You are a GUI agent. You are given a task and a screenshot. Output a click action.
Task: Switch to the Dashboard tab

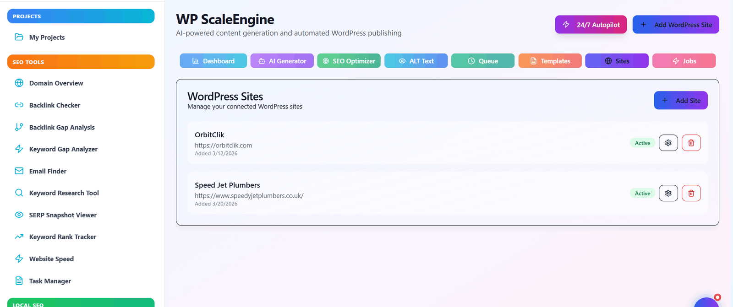[213, 61]
